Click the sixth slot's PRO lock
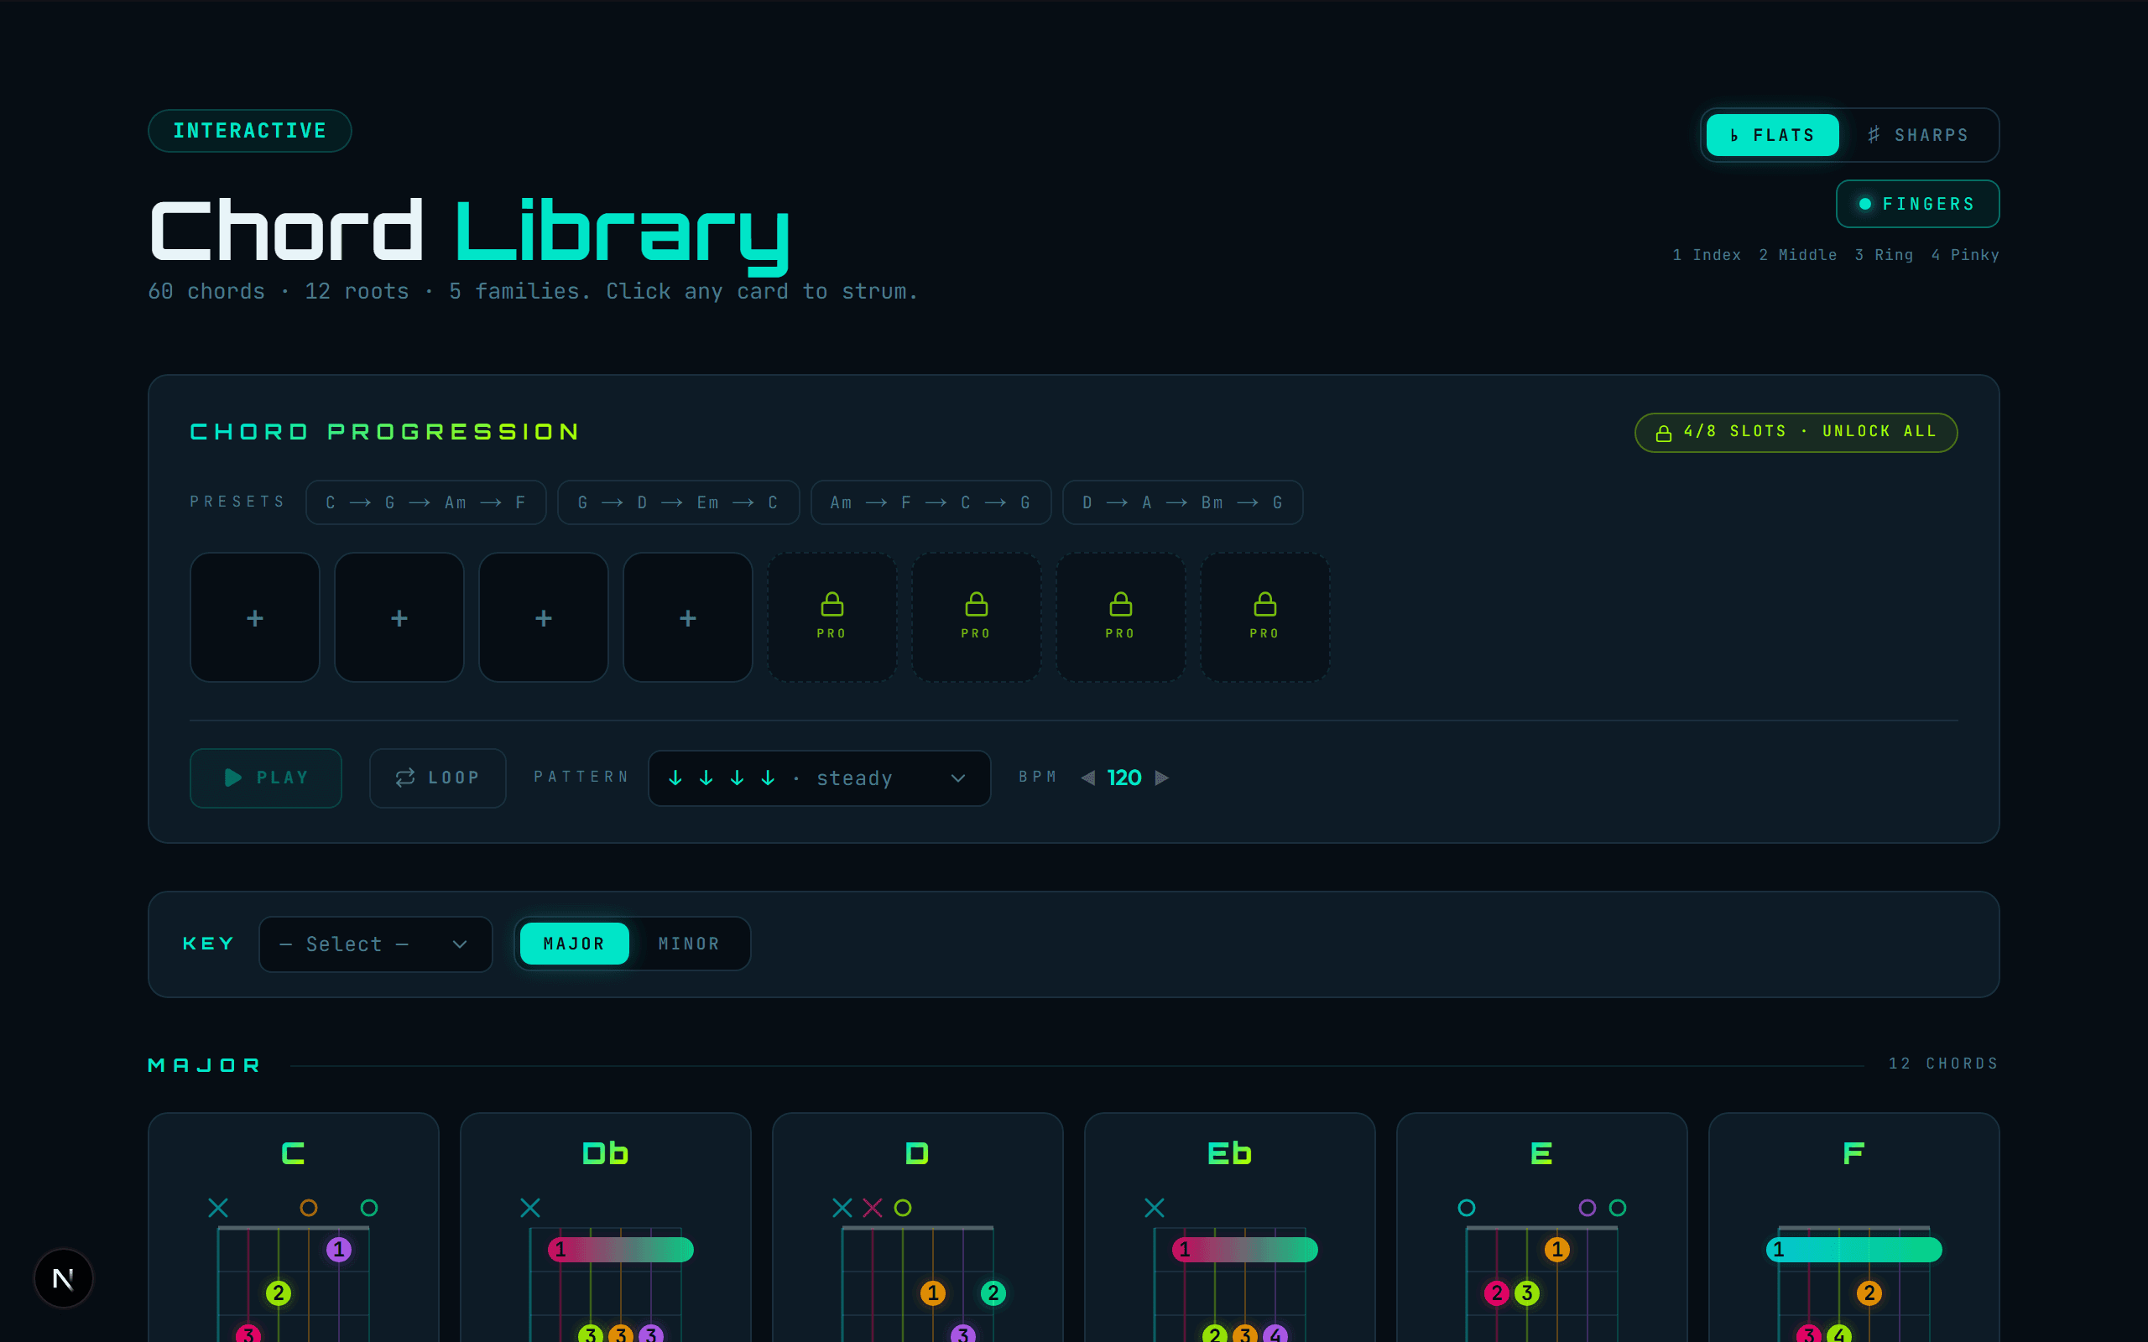 click(977, 618)
